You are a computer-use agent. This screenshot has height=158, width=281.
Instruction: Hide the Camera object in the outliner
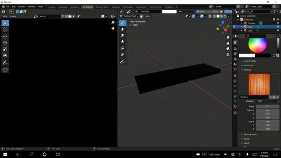pyautogui.click(x=278, y=23)
